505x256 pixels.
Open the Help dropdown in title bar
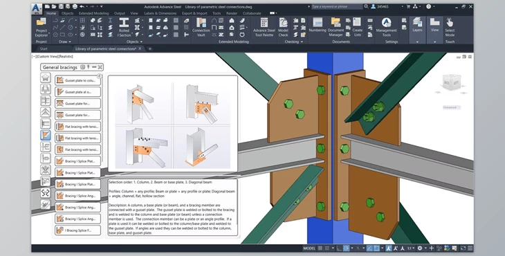(434, 6)
